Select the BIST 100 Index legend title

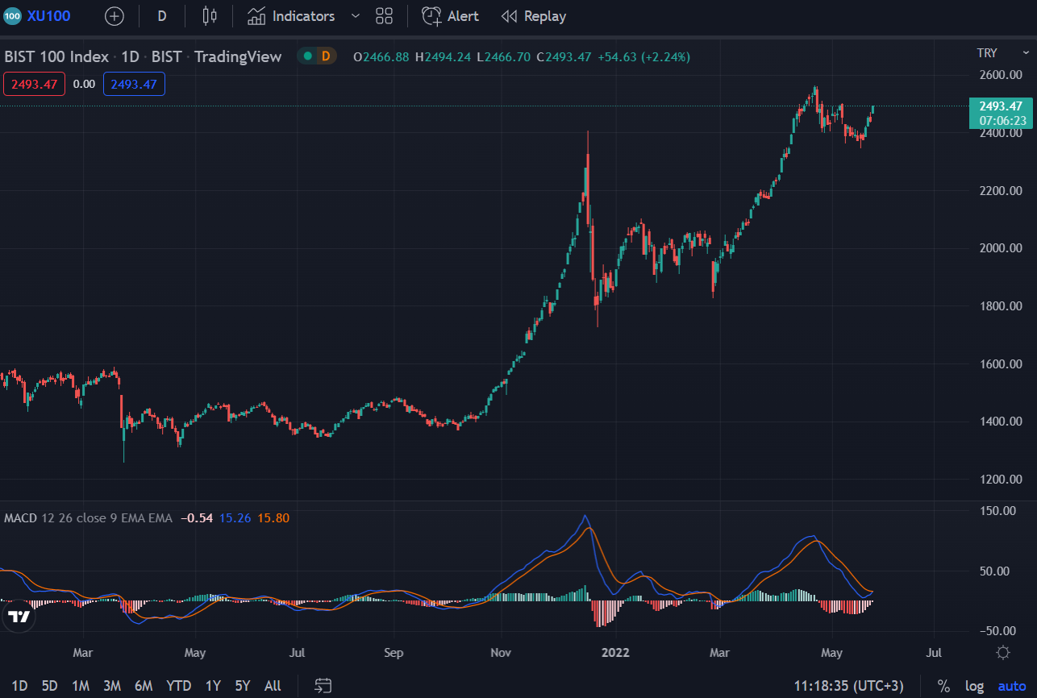click(x=56, y=56)
